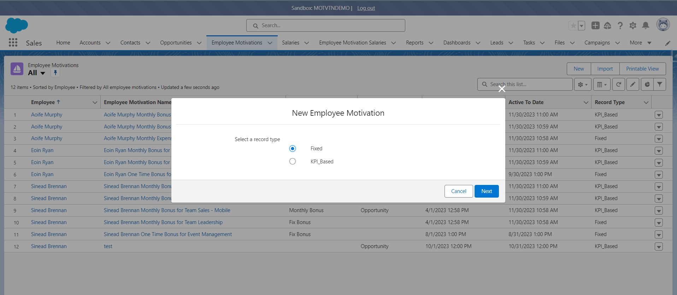Open the Notifications bell icon

(x=646, y=25)
